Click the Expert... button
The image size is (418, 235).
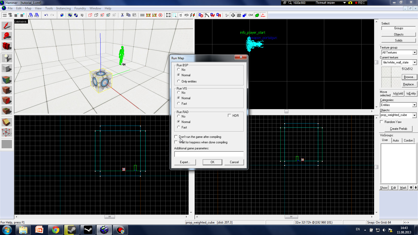click(185, 162)
